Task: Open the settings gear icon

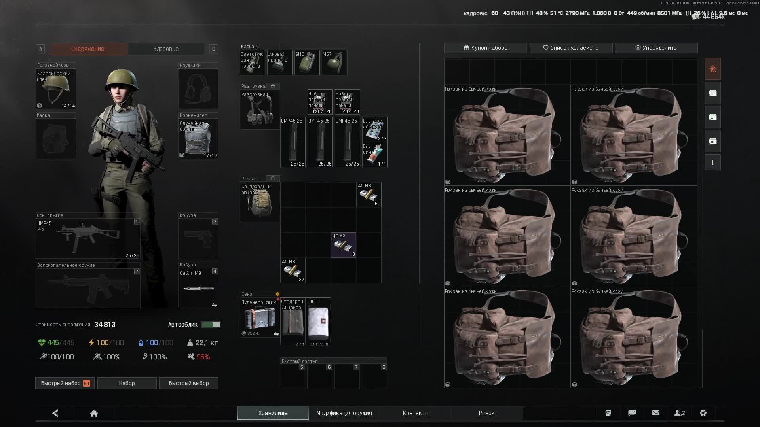Action: pyautogui.click(x=703, y=413)
